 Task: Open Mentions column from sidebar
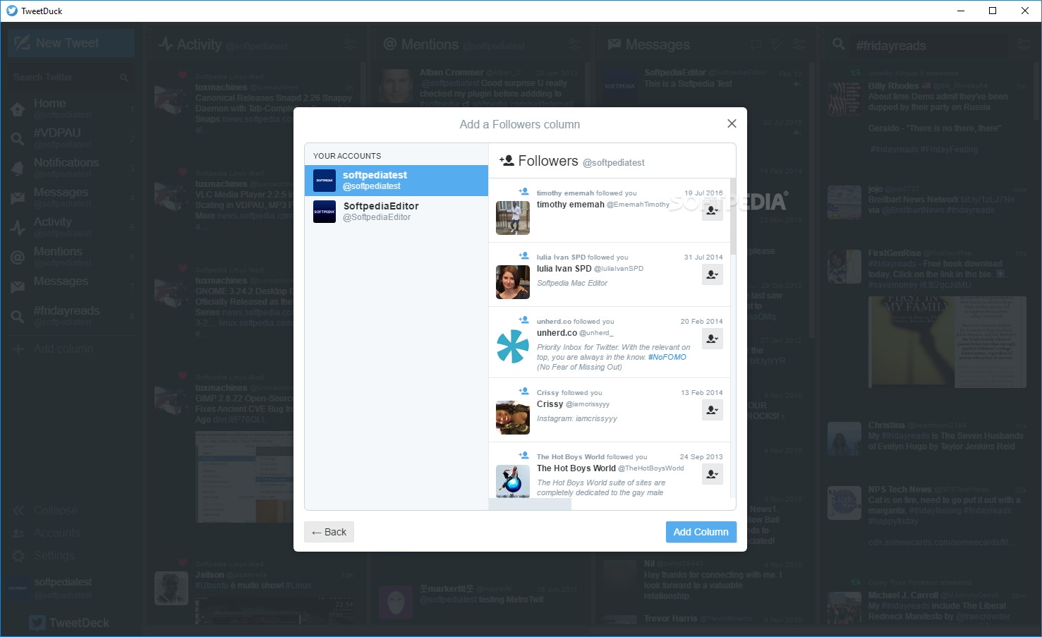point(71,256)
